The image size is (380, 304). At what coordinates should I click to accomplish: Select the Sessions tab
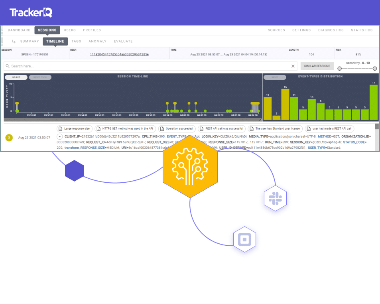click(47, 30)
